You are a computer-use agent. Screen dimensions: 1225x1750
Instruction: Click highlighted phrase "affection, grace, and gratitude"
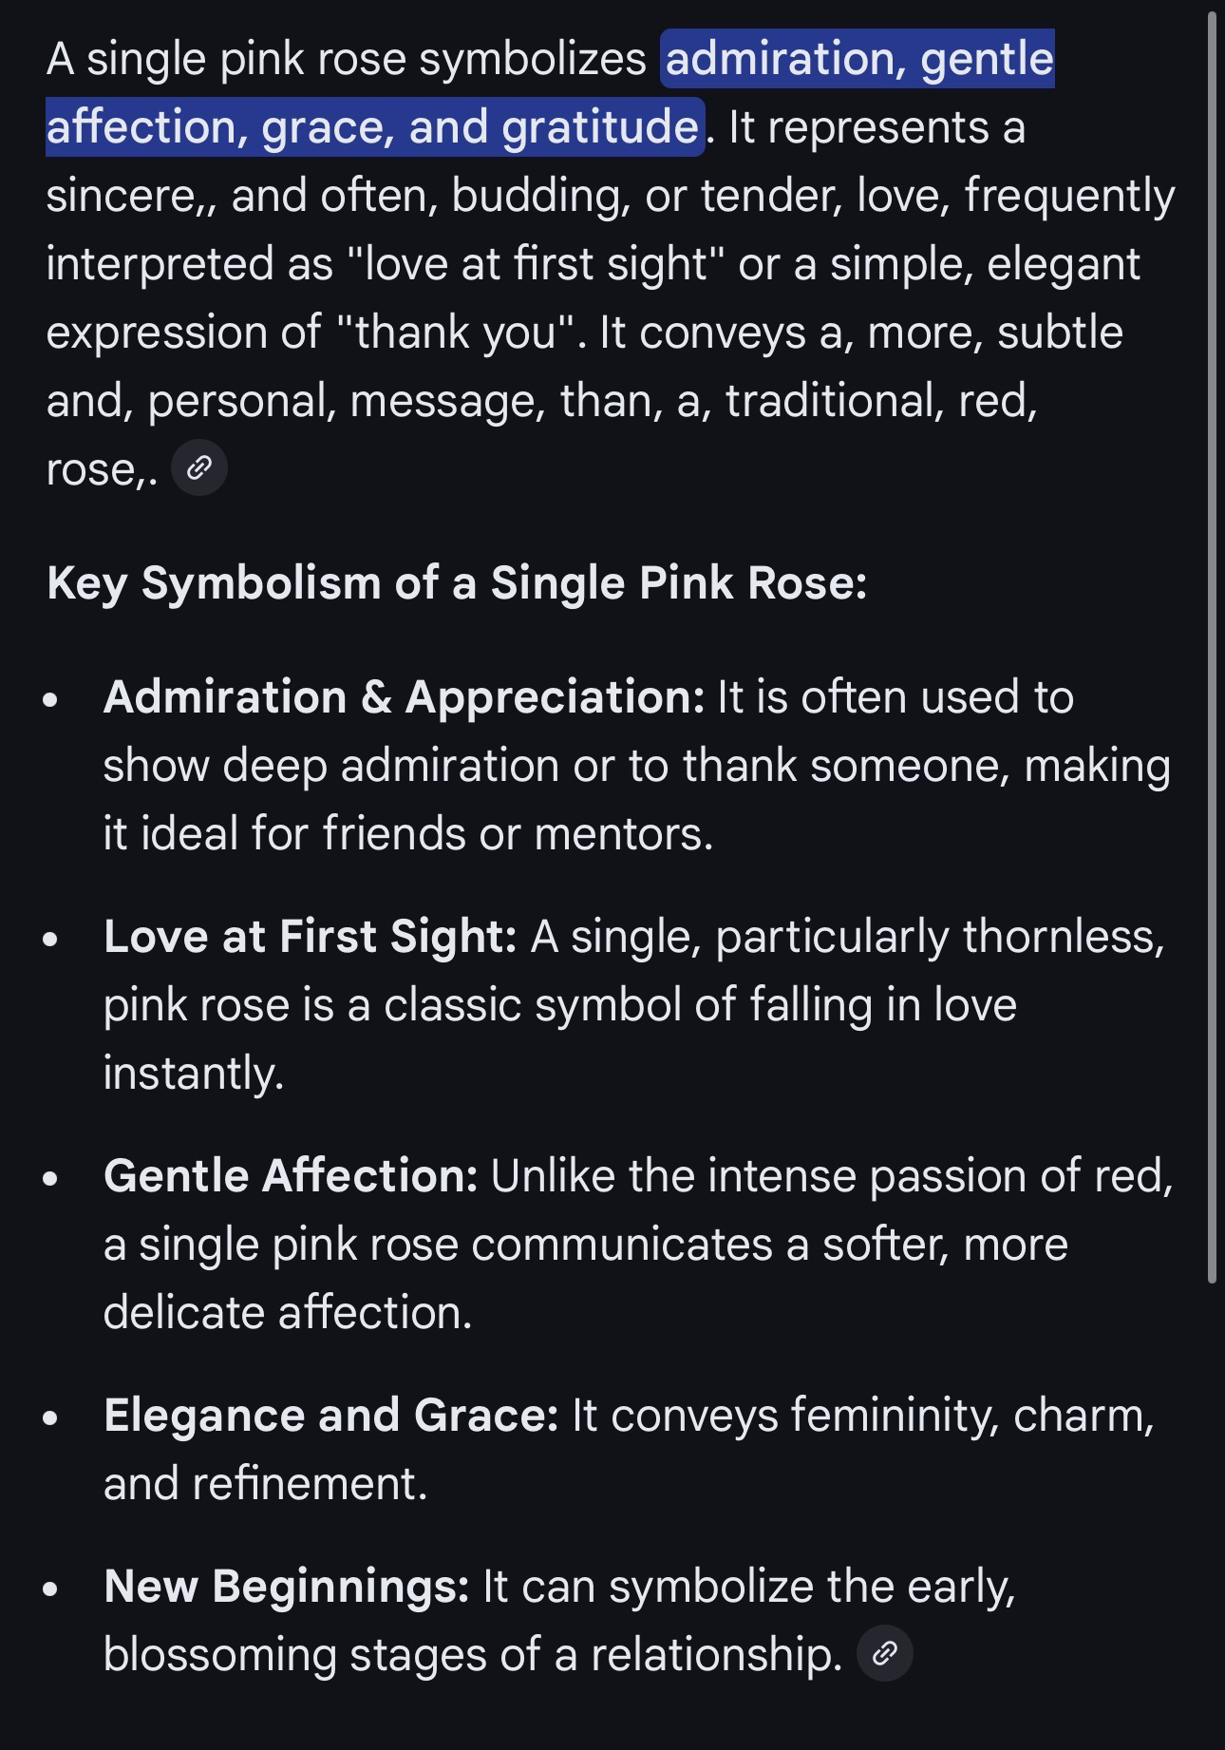373,127
